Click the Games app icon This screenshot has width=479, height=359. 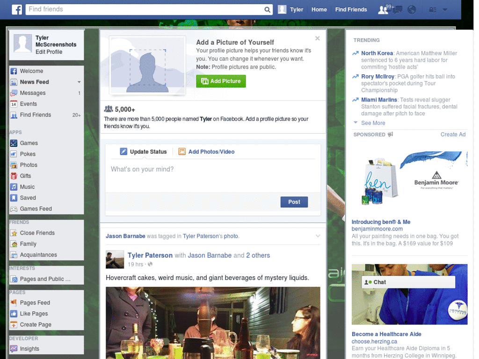(x=14, y=143)
